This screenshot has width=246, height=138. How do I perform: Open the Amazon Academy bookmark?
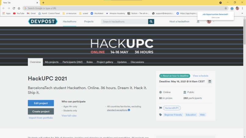pyautogui.click(x=115, y=13)
